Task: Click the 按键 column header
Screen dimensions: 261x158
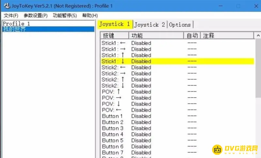Action: [114, 36]
